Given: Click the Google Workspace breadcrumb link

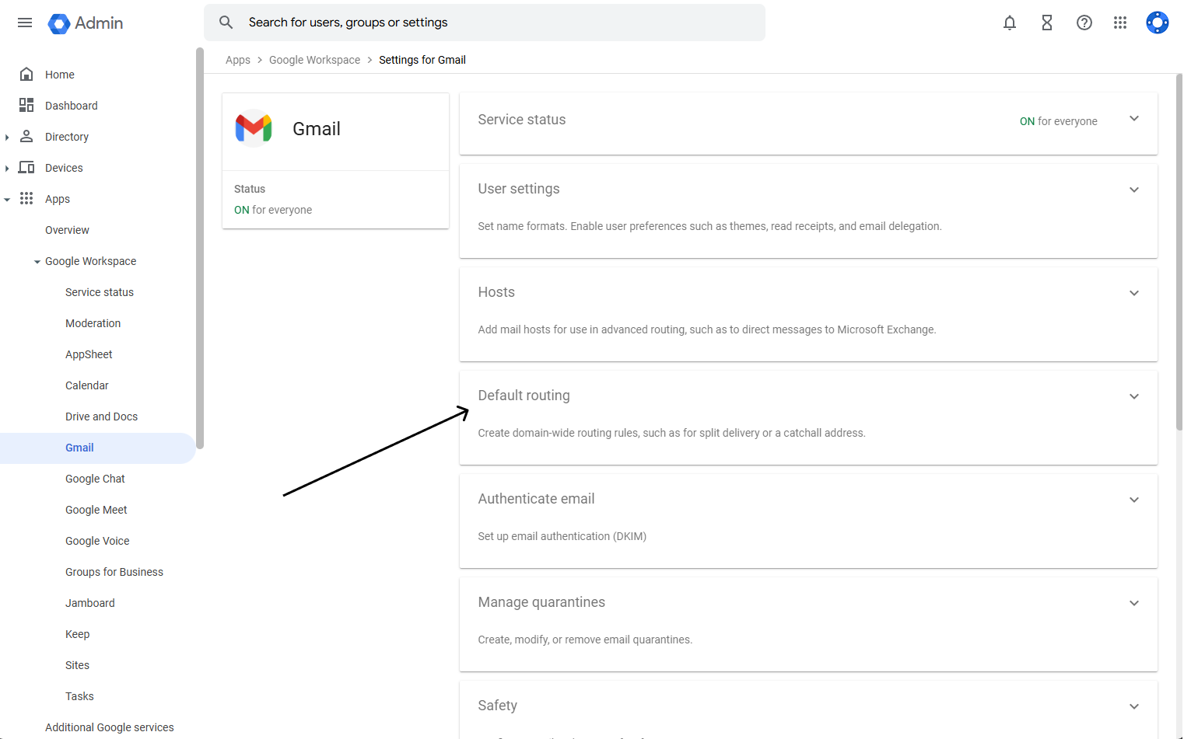Looking at the screenshot, I should 314,60.
